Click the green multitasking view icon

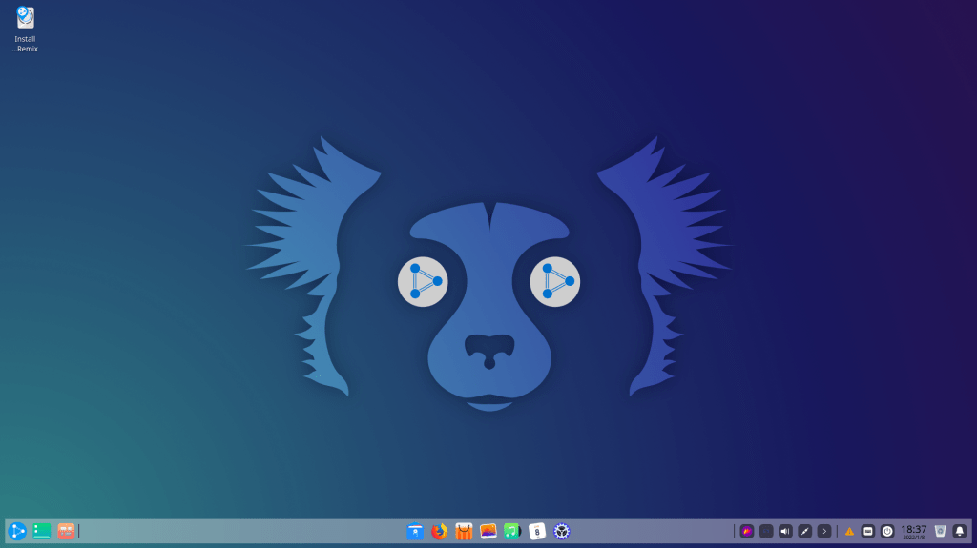point(42,531)
